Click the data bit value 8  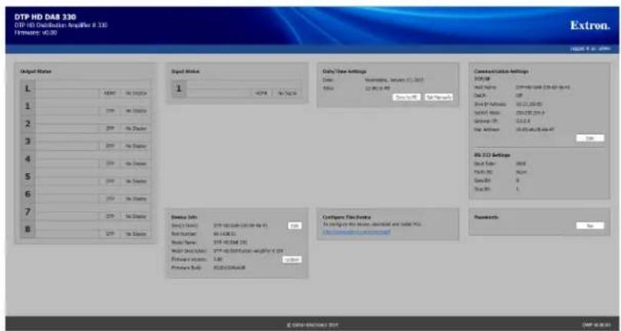tap(517, 180)
